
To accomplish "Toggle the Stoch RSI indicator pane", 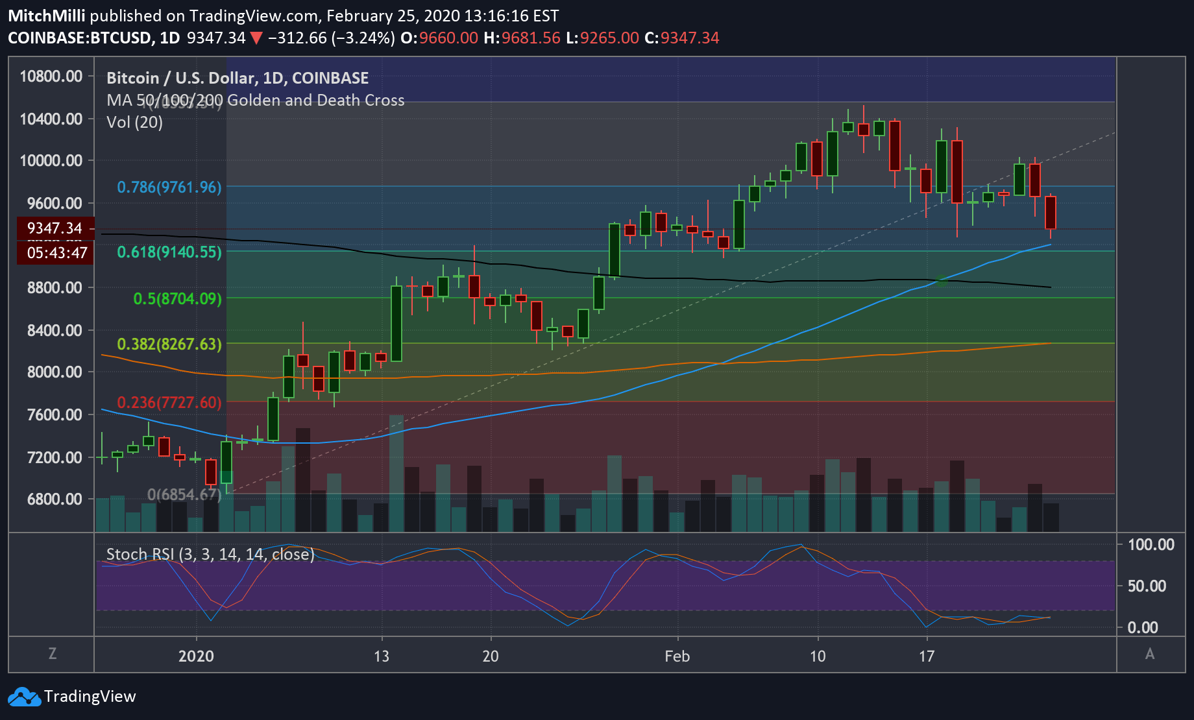I will point(210,554).
